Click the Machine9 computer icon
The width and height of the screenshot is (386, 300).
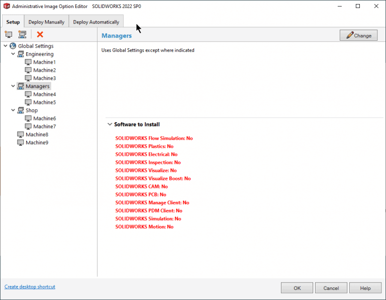coord(21,143)
